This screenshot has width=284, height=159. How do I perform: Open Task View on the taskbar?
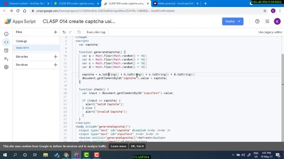[35, 155]
